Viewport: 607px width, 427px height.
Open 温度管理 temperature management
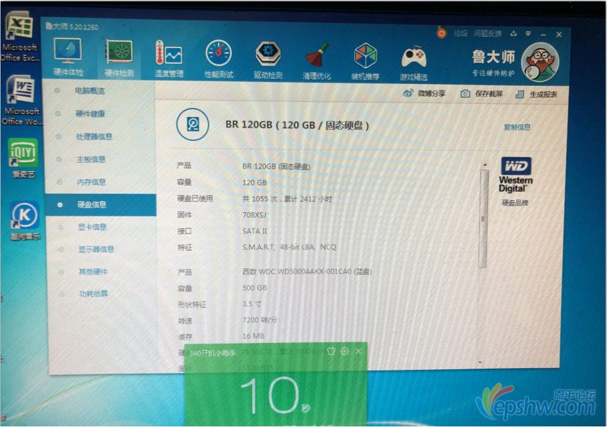coord(168,59)
